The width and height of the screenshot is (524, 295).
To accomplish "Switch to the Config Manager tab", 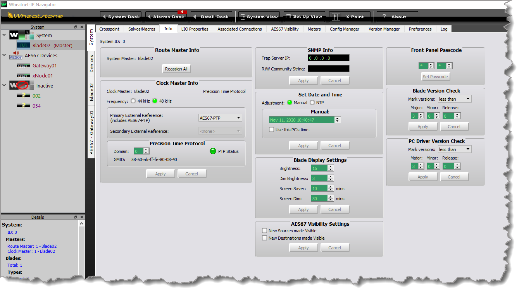I will click(x=344, y=29).
